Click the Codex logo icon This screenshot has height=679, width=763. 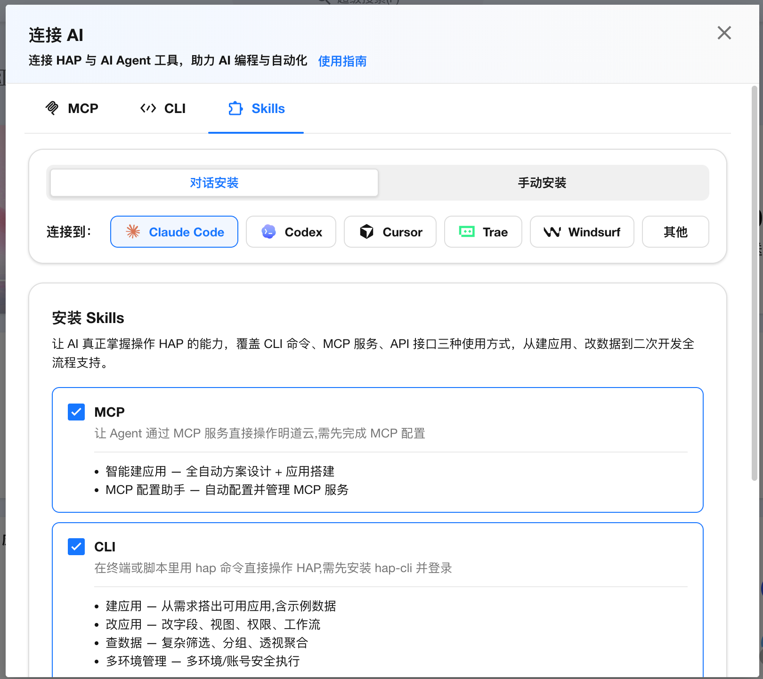pos(269,232)
